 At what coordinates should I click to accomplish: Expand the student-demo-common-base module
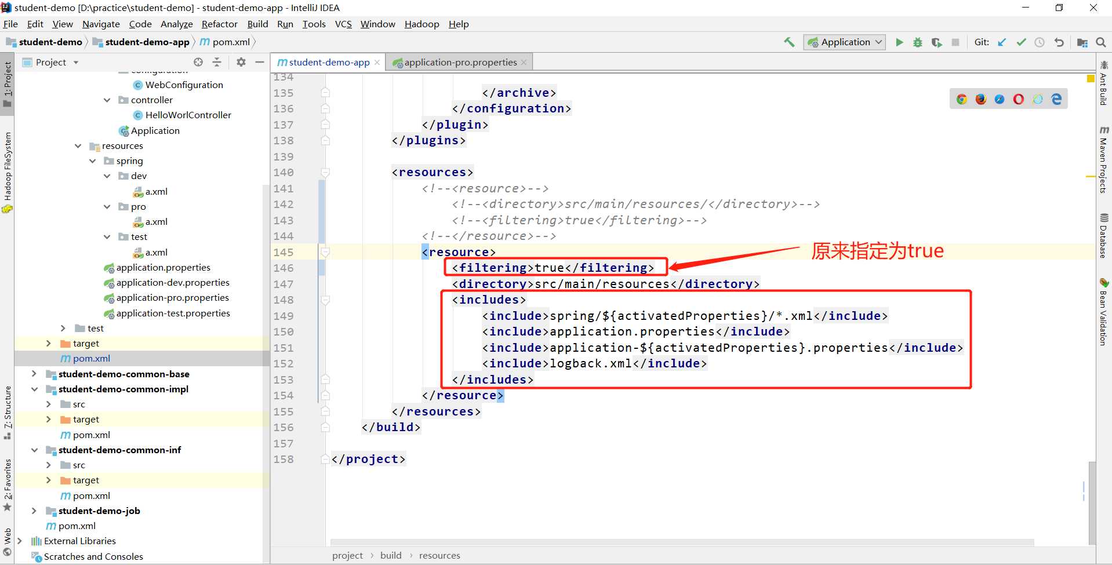[x=34, y=374]
